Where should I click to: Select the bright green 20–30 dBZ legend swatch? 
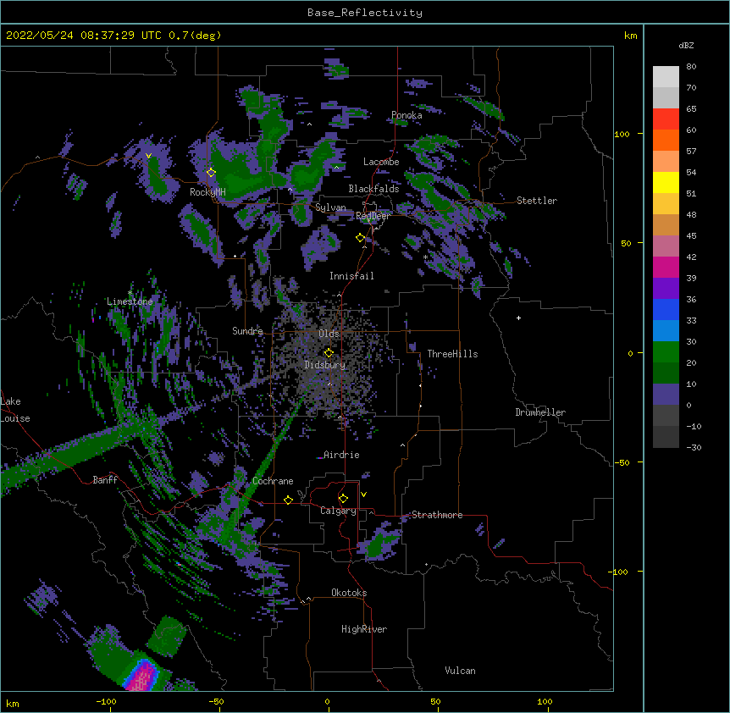tap(666, 351)
